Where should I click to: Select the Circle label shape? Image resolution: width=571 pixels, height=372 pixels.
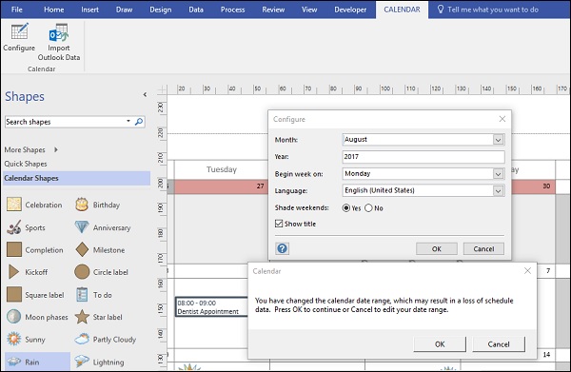coord(101,272)
